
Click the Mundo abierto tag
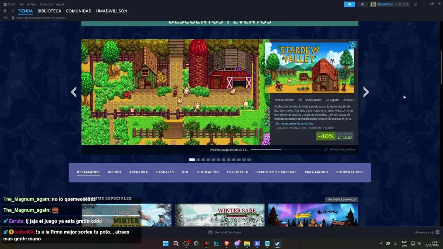pos(284,100)
